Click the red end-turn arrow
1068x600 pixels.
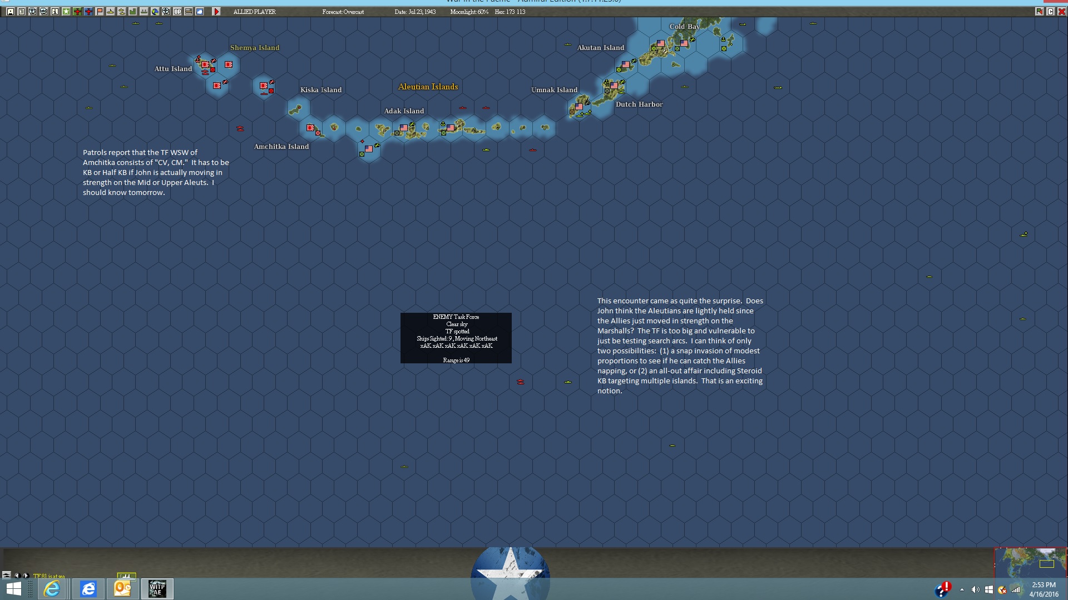coord(216,12)
